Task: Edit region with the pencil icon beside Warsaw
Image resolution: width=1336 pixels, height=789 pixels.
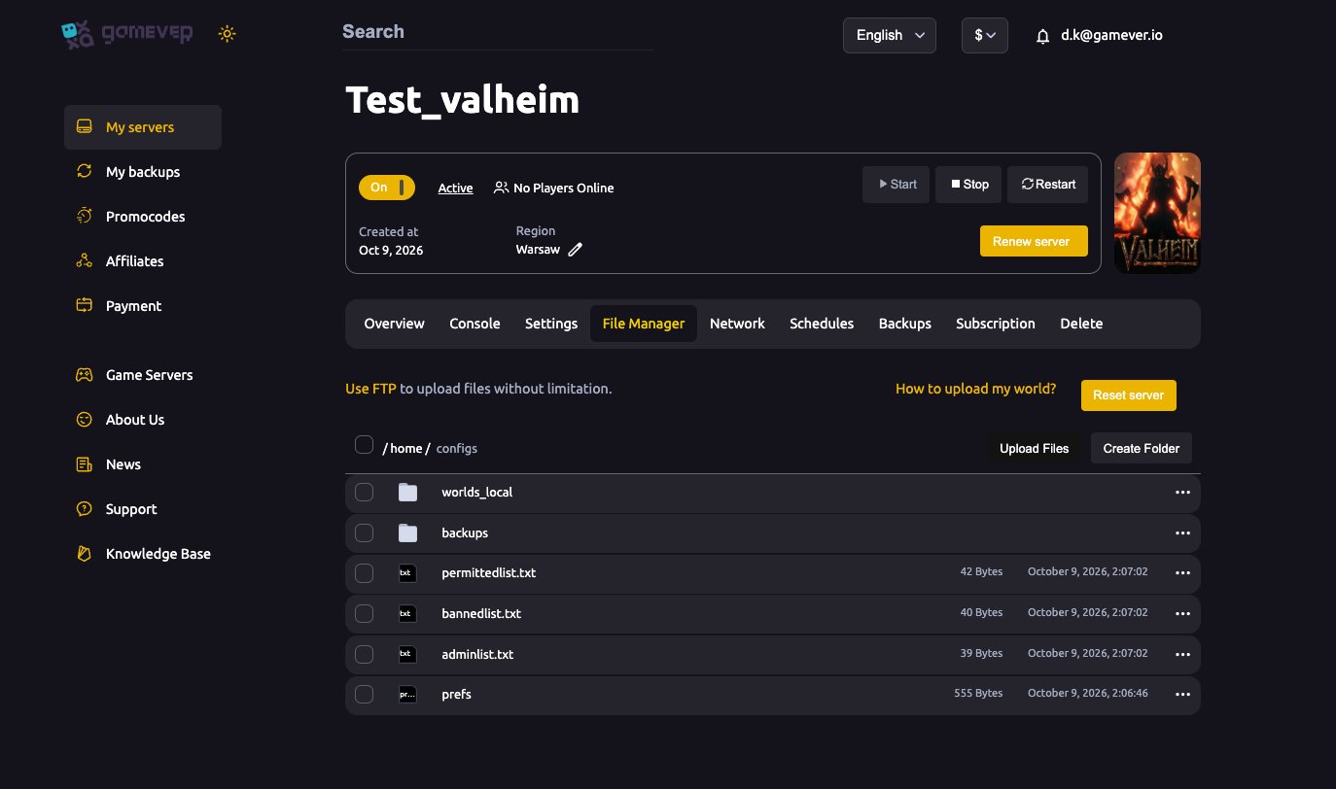Action: 576,250
